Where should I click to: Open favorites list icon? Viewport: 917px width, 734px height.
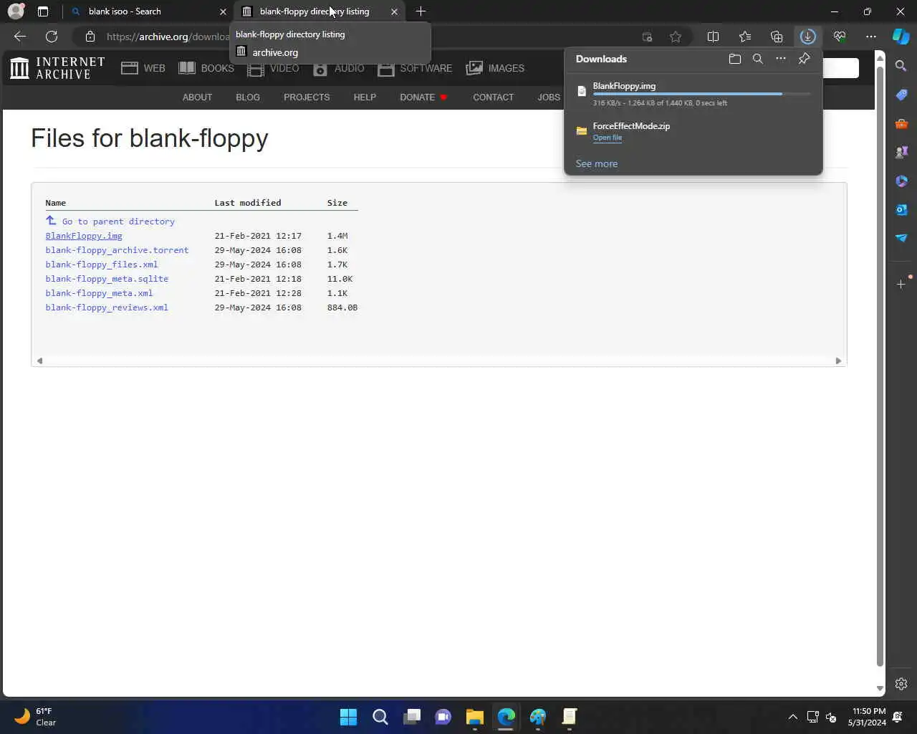[745, 37]
